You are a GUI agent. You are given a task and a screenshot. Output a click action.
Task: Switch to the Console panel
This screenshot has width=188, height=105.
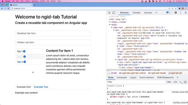coord(136,13)
